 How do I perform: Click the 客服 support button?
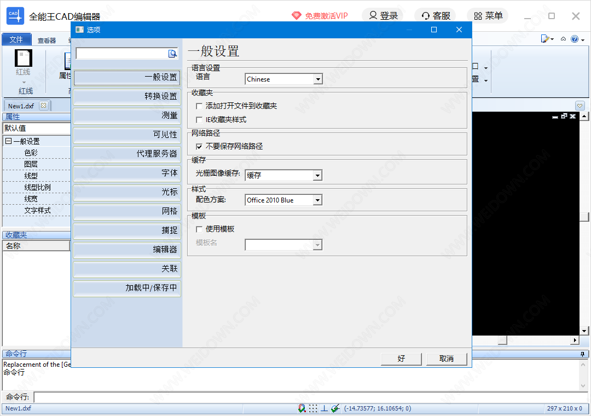tap(436, 15)
